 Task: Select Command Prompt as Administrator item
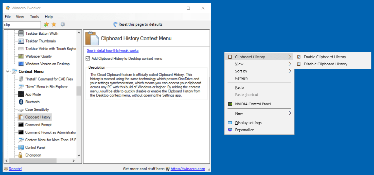pos(50,132)
